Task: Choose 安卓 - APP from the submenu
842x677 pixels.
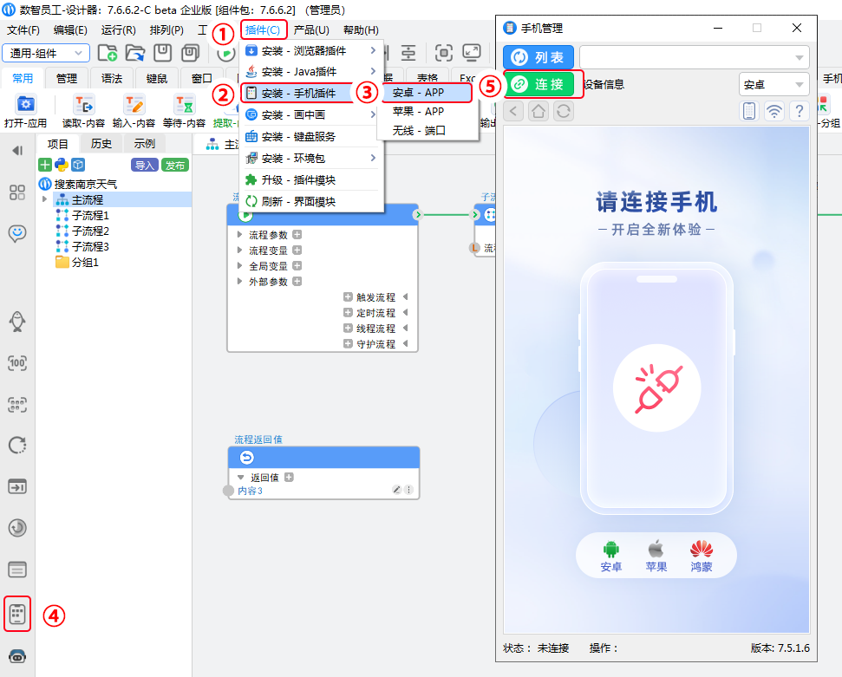Action: [x=424, y=92]
